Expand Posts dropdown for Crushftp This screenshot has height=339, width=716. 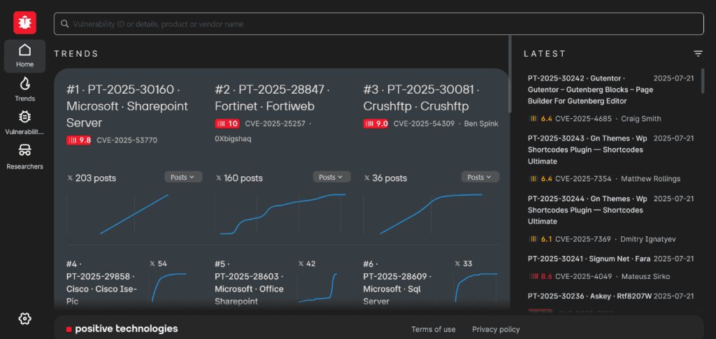point(480,178)
